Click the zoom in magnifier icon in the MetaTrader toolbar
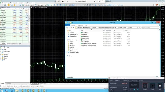The image size is (165, 92). pos(55,5)
